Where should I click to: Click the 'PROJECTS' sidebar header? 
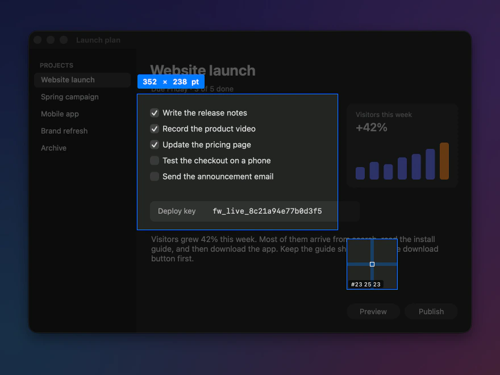[56, 65]
